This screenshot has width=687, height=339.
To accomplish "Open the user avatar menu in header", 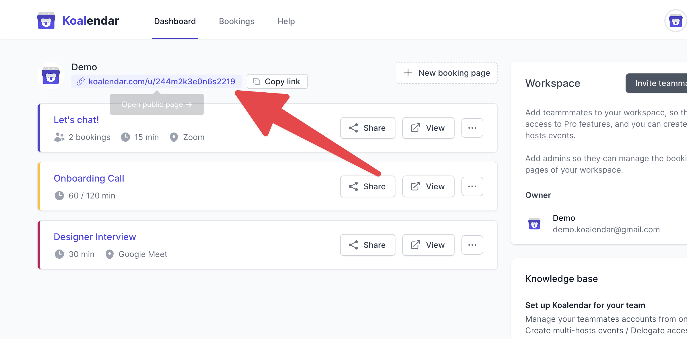I will pos(676,21).
